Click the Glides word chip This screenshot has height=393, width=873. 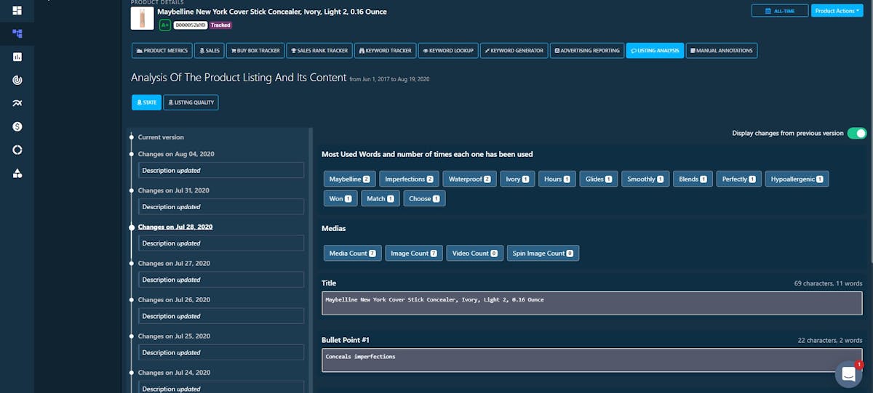pos(599,179)
